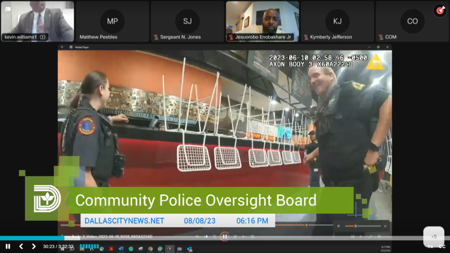Click the MP avatar circle
450x253 pixels.
(112, 21)
